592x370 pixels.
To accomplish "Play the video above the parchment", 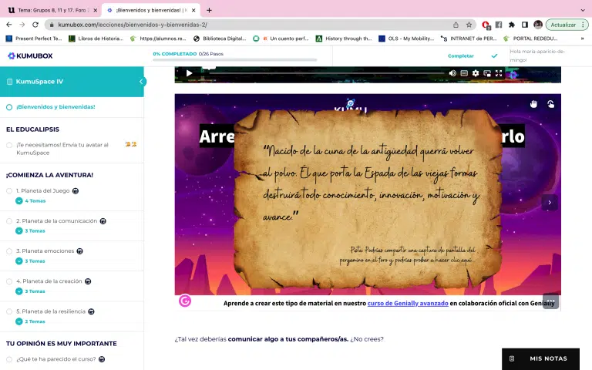I will [x=189, y=73].
